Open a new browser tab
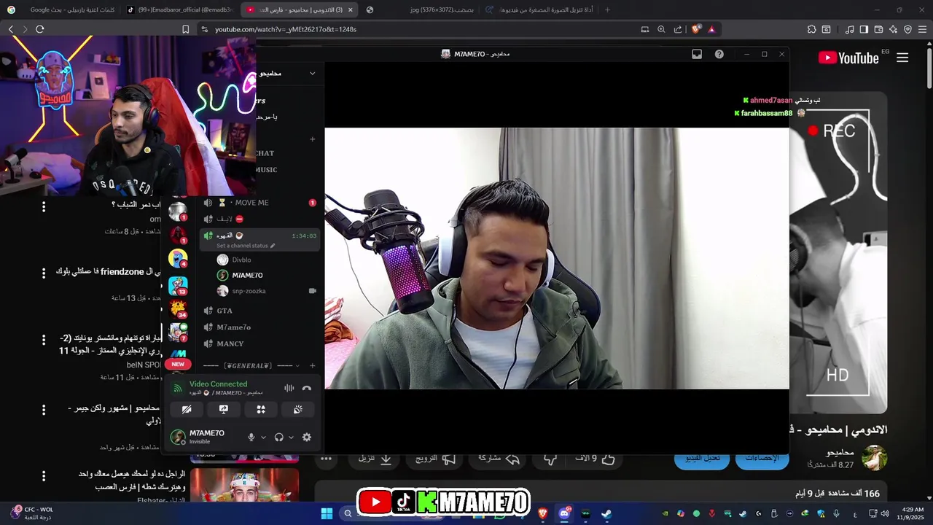 (607, 9)
